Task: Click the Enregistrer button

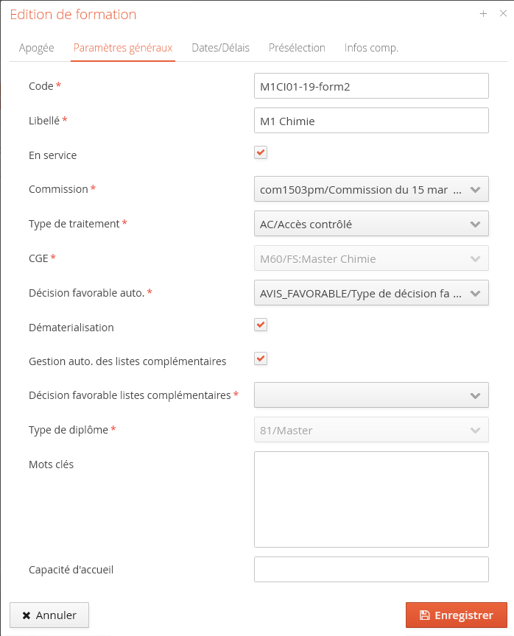Action: [457, 615]
